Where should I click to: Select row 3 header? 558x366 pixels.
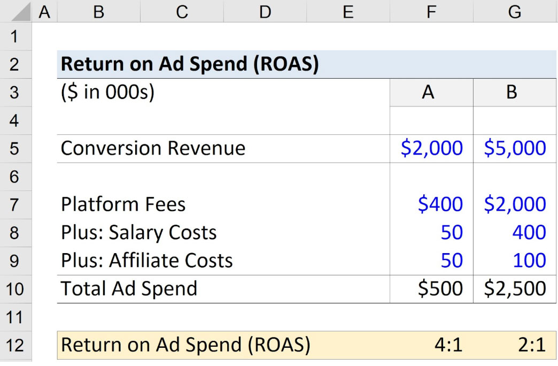[15, 93]
